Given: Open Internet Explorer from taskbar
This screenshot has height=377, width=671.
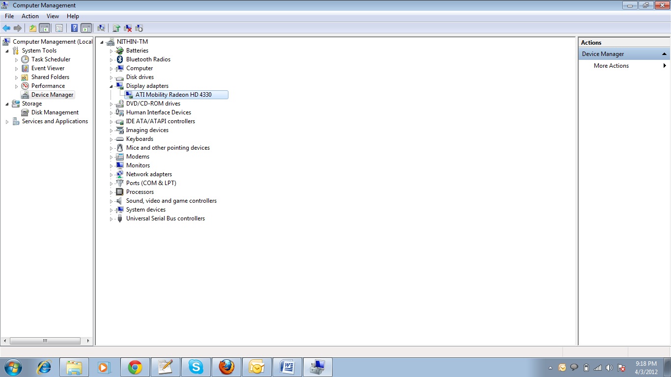Looking at the screenshot, I should (x=44, y=367).
